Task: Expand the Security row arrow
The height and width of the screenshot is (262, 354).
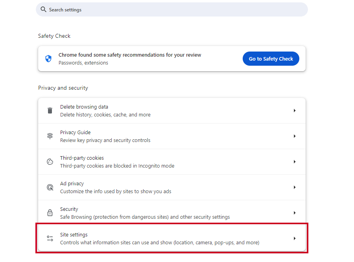Action: tap(295, 213)
